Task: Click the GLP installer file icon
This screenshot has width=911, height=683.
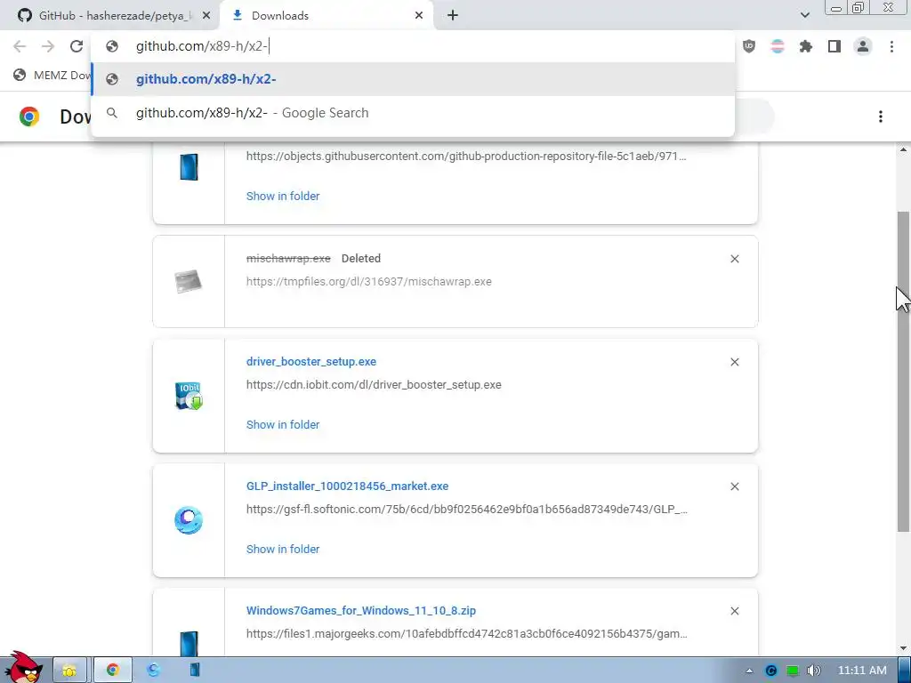Action: point(189,520)
